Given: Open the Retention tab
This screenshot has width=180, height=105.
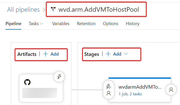Looking at the screenshot, I should coord(86,24).
